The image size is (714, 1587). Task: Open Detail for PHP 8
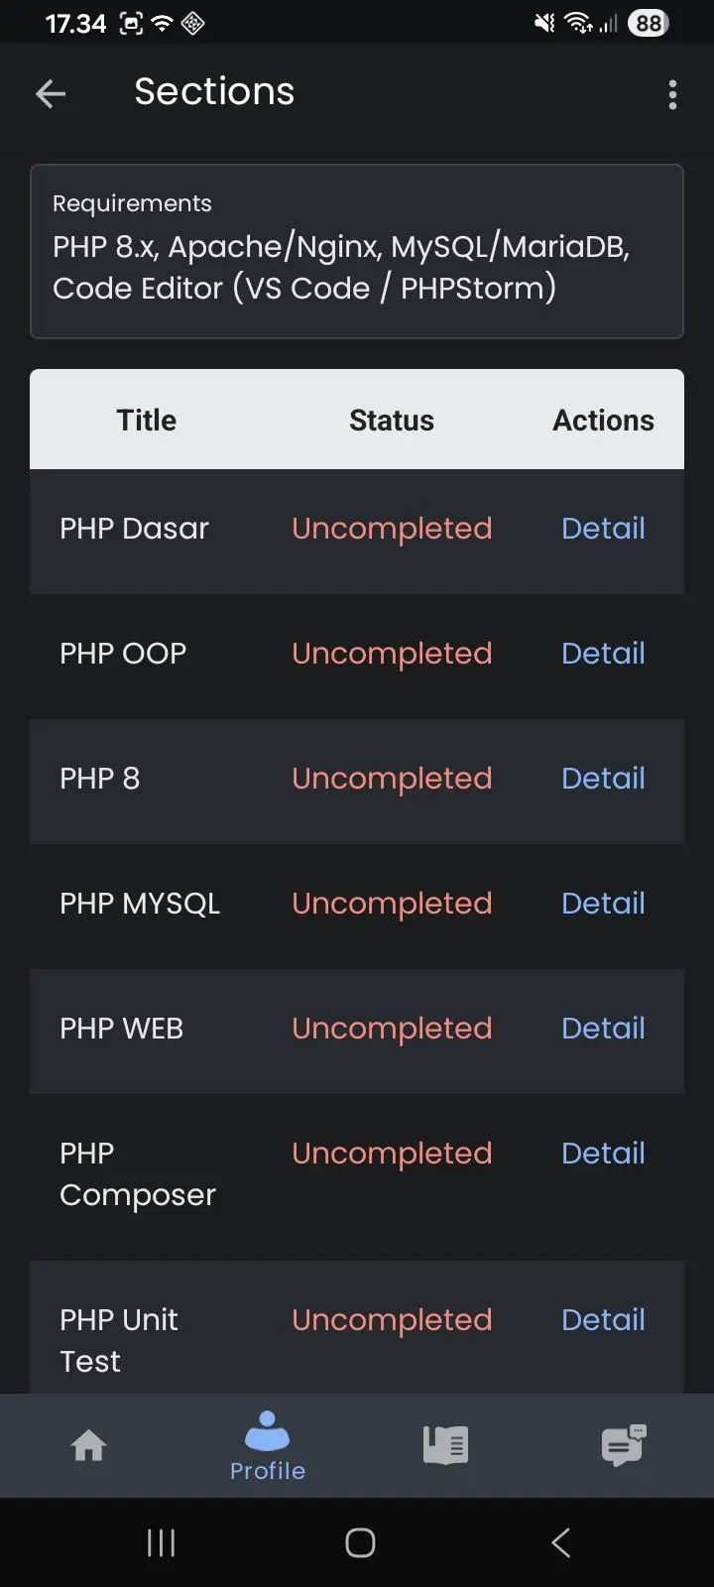(x=603, y=779)
